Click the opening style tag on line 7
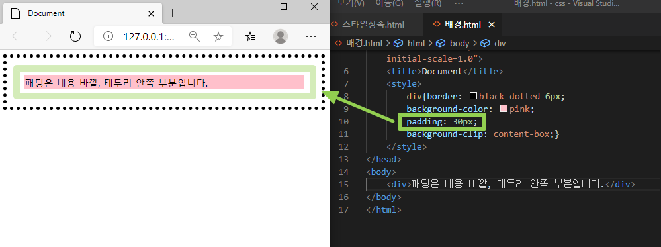Viewport: 661px width, 247px height. click(404, 83)
